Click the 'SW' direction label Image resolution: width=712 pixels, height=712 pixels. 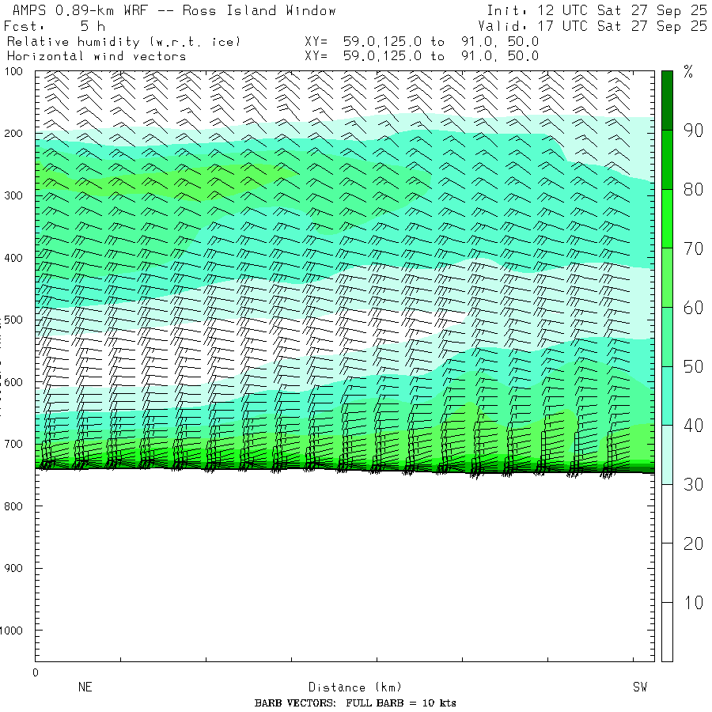pos(640,687)
